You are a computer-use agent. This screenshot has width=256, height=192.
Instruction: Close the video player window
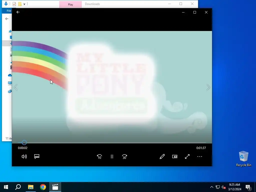(206, 12)
